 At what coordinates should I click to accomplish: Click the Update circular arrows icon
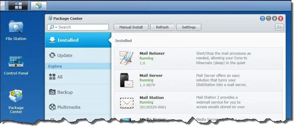[52, 56]
